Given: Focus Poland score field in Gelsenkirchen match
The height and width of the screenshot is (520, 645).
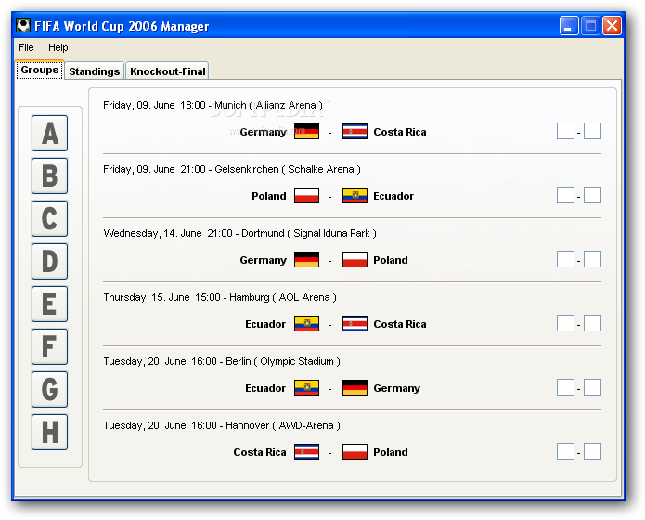Looking at the screenshot, I should tap(565, 195).
